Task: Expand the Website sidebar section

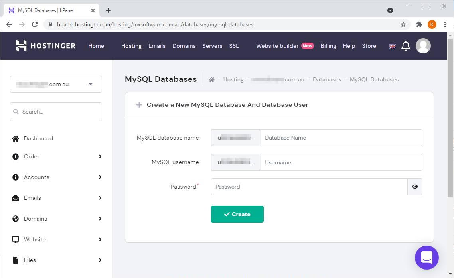Action: pyautogui.click(x=100, y=239)
